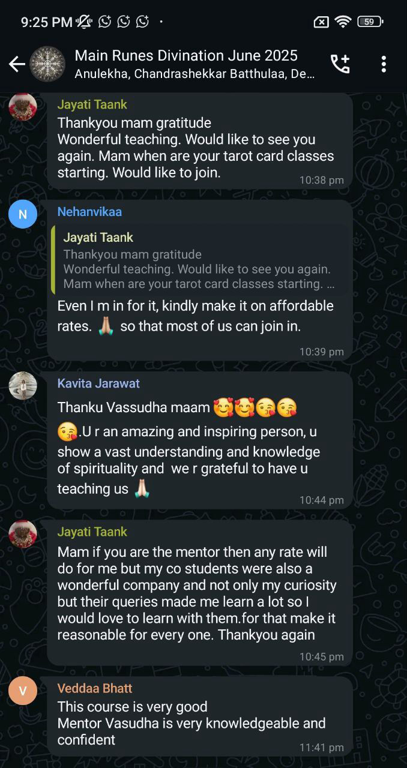Tap the battery indicator showing 59
Image resolution: width=407 pixels, height=768 pixels.
(x=370, y=22)
